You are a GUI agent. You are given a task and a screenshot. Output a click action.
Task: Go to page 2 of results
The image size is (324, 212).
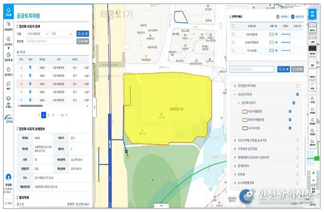48,115
